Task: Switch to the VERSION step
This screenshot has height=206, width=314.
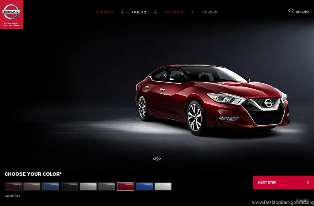Action: click(x=105, y=12)
